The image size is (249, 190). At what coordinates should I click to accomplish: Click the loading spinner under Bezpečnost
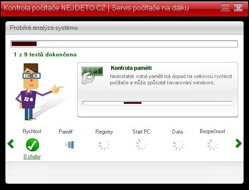point(213,145)
